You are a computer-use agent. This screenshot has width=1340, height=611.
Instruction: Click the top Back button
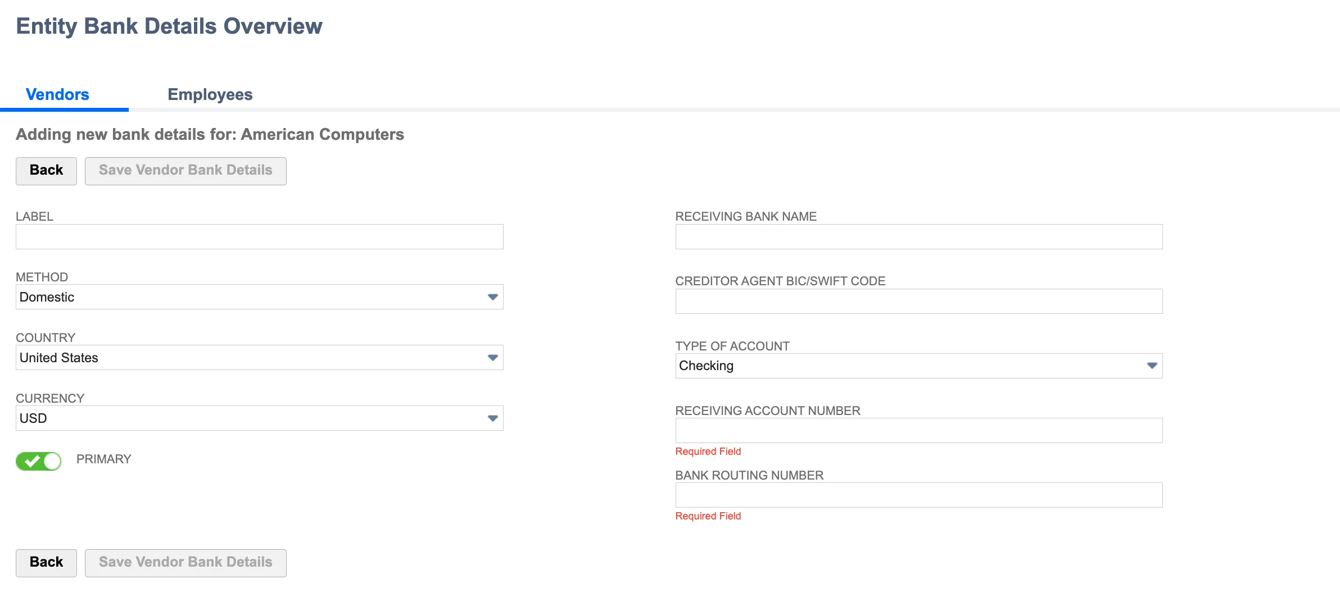[x=46, y=171]
